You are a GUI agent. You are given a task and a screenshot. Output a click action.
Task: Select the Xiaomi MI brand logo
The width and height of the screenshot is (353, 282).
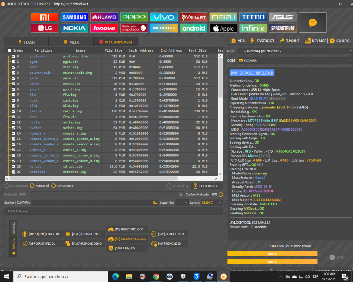pos(44,17)
